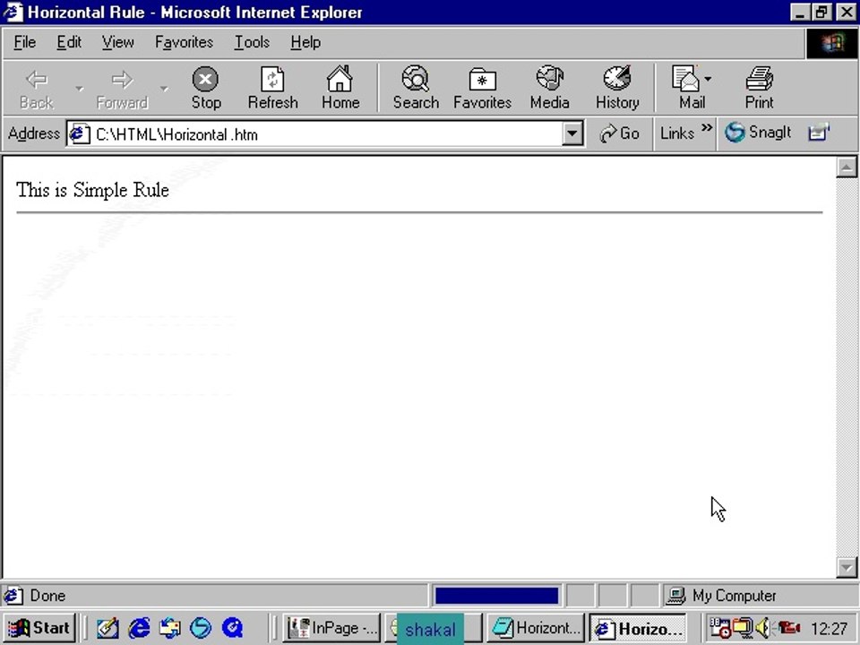Click the Go button

tap(619, 133)
